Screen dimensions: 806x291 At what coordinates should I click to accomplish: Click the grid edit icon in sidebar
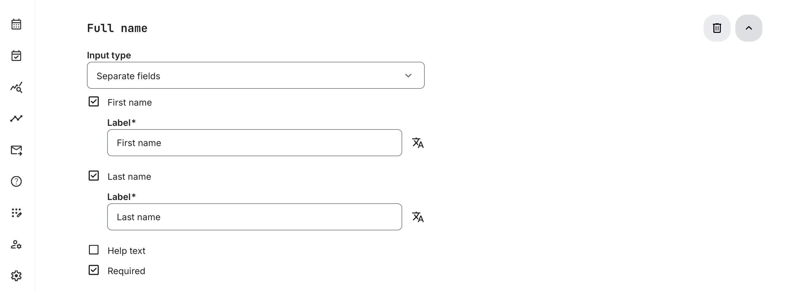[16, 213]
